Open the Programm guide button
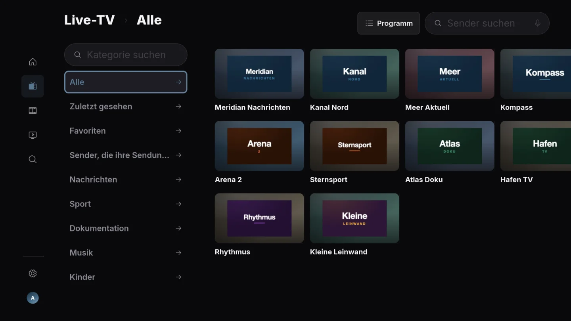This screenshot has width=571, height=321. tap(389, 23)
